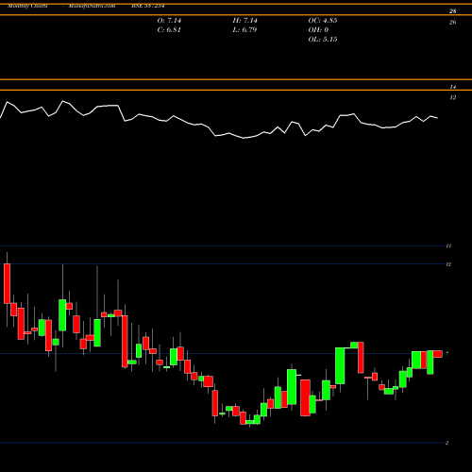The image size is (472, 472).
Task: Click the price axis label 7
Action: tap(447, 354)
